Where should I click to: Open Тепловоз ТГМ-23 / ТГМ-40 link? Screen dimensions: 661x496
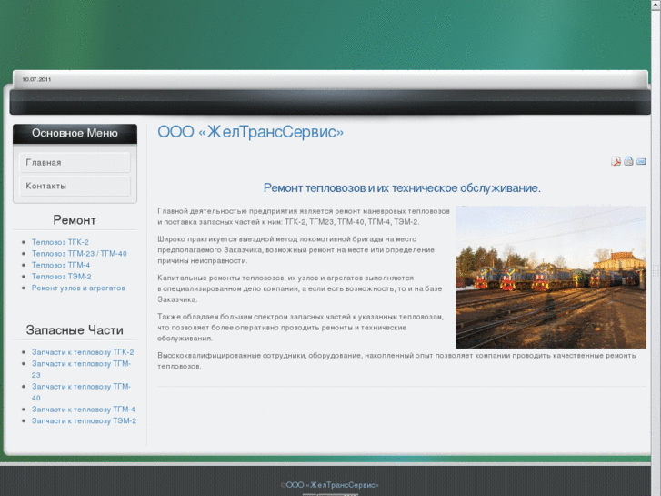(x=79, y=254)
